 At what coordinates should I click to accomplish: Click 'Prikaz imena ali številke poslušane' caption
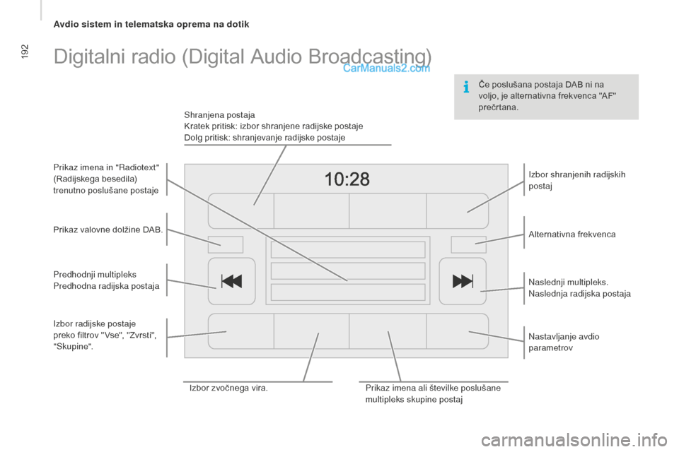[x=433, y=388]
